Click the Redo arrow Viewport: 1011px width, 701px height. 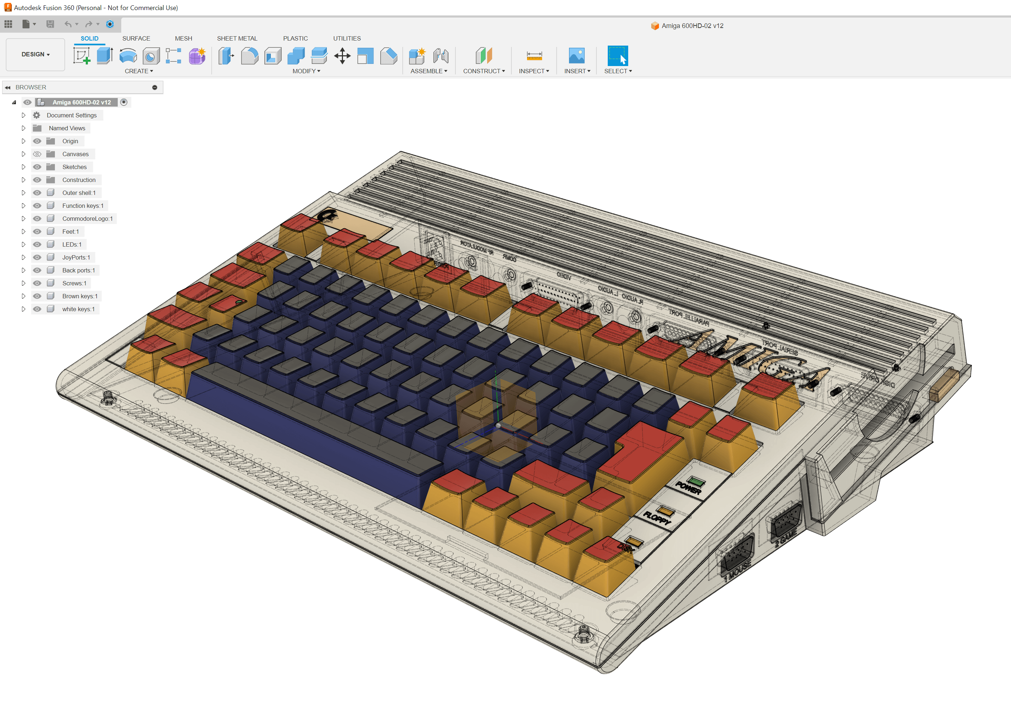pyautogui.click(x=89, y=24)
